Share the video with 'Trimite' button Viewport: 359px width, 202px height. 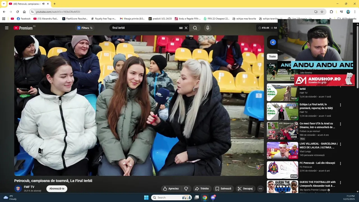point(202,189)
